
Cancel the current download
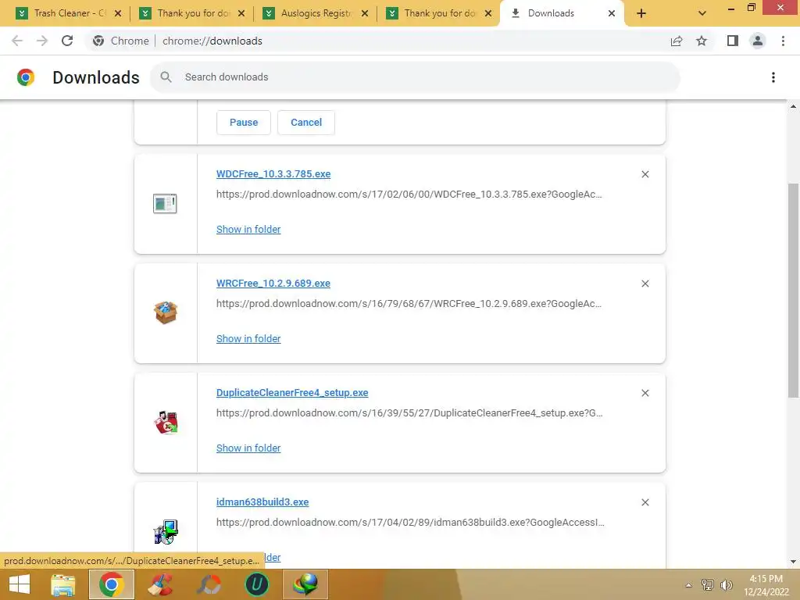[x=306, y=123]
